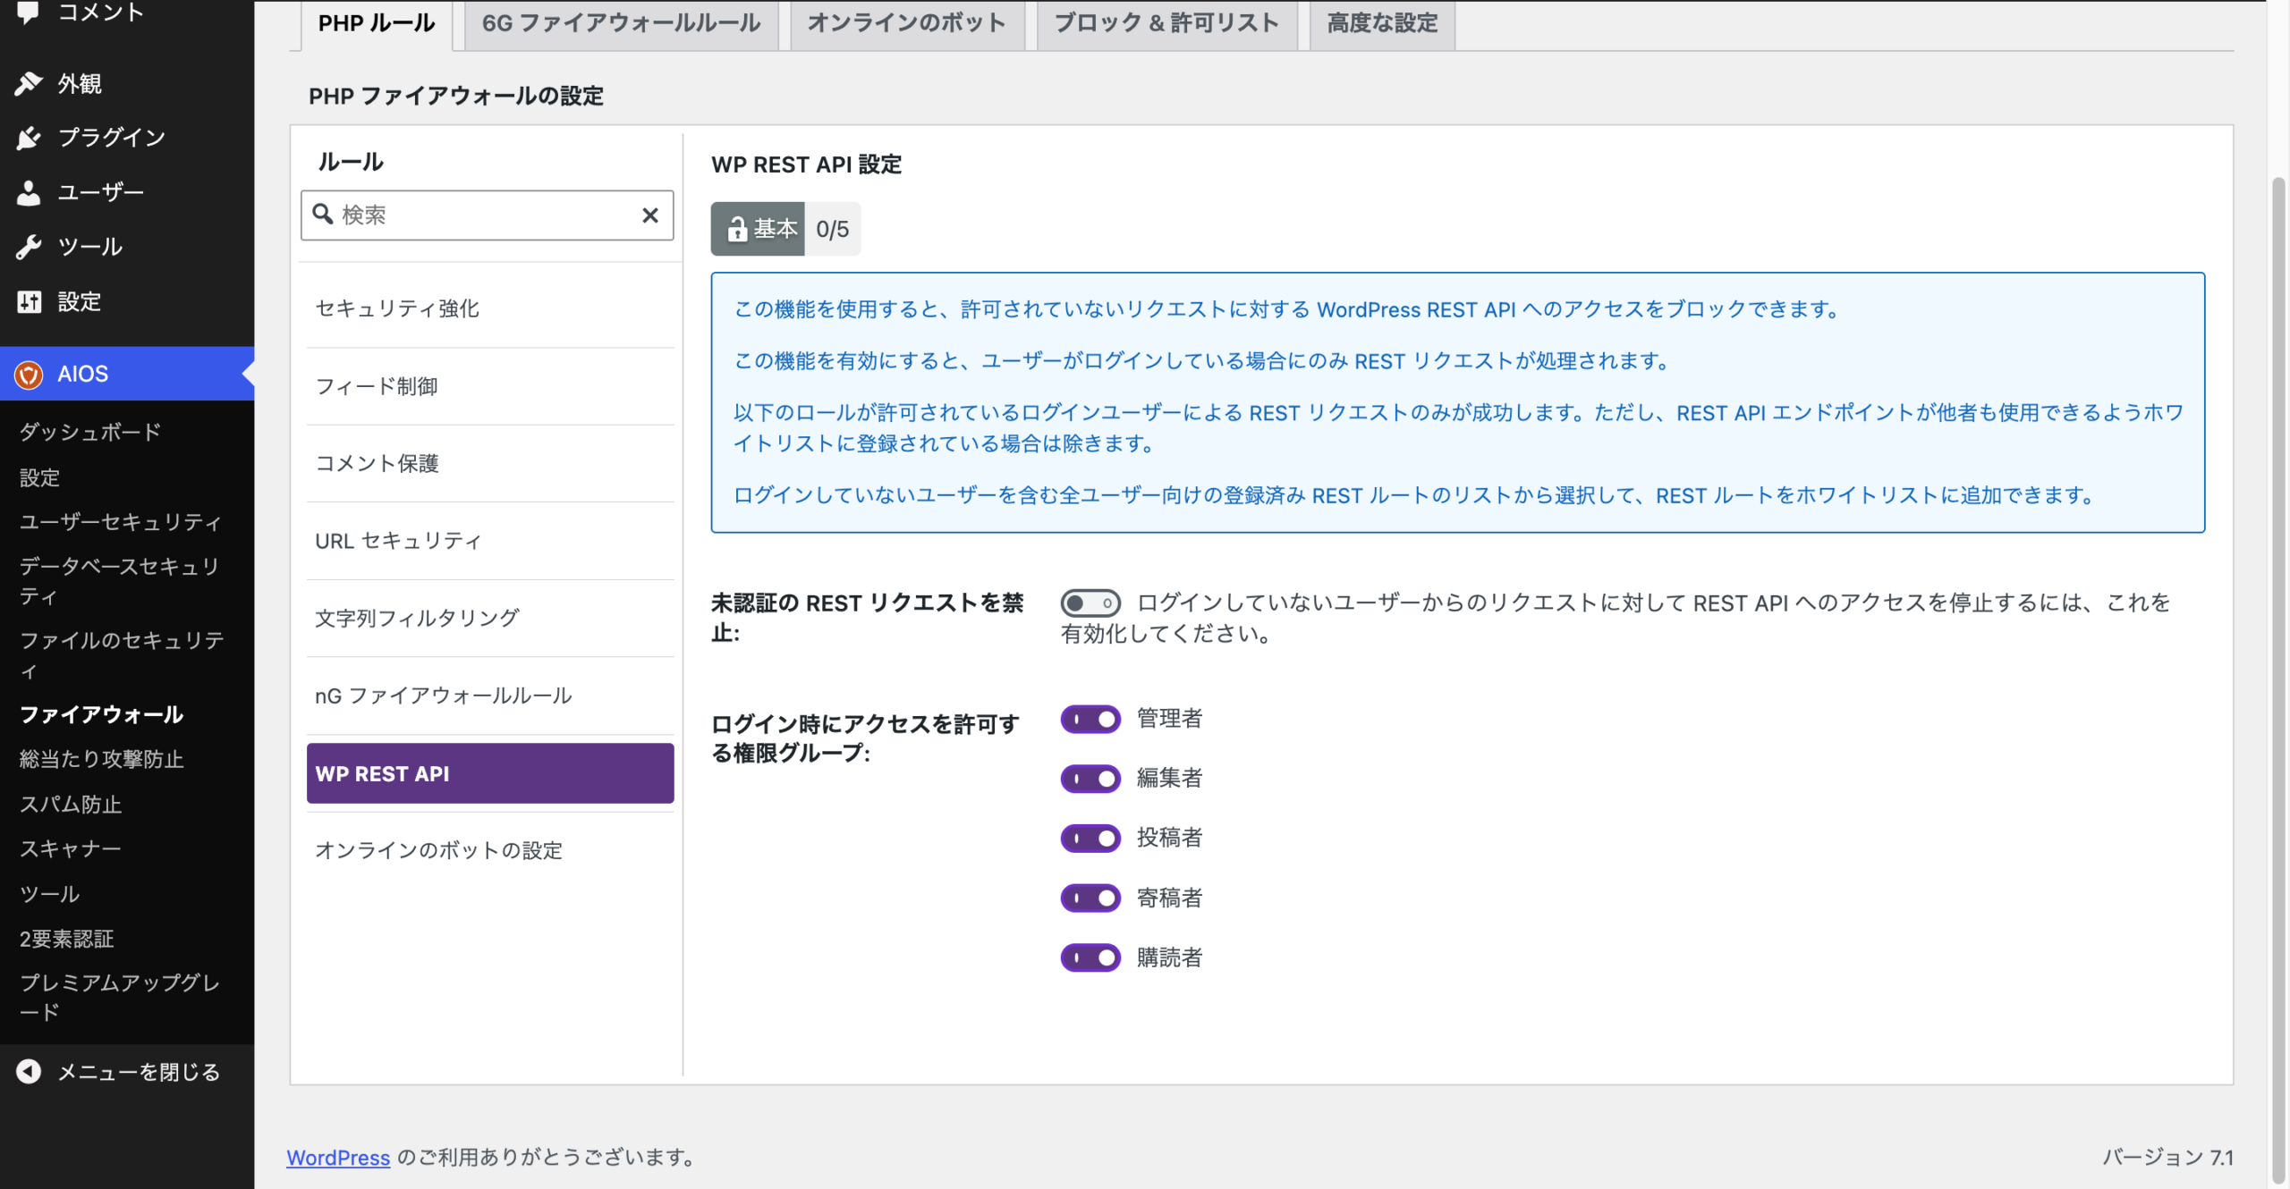Screen dimensions: 2290x1189
Task: Select the フィード制御 rule
Action: [x=489, y=386]
